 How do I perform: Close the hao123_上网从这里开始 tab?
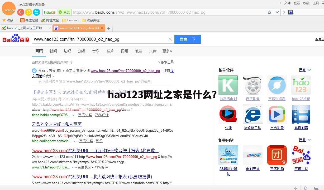(x=49, y=28)
